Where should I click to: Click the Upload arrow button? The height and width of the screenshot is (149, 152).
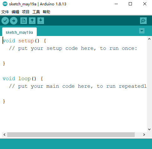point(14,21)
